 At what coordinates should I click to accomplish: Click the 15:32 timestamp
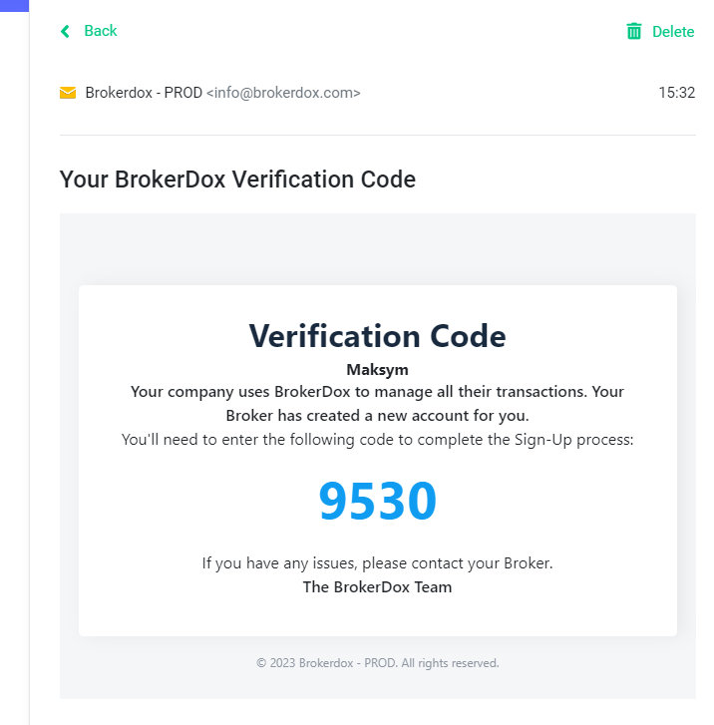tap(676, 93)
